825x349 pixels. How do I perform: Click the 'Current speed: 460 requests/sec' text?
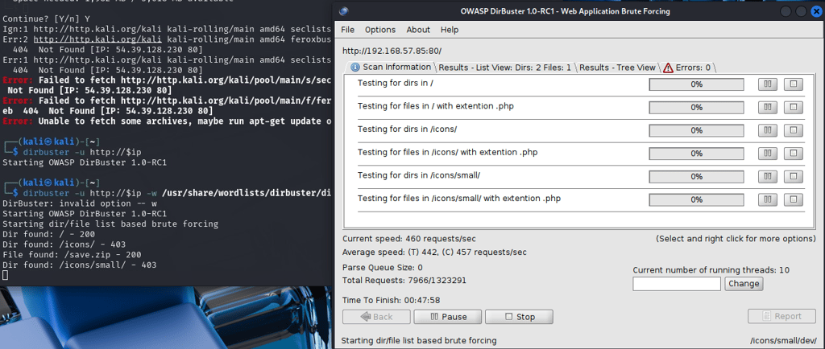tap(408, 239)
